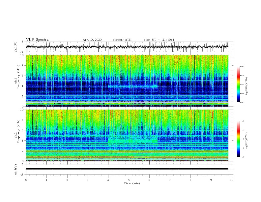Click the lower colorbar label 'log(PSD)(V²/Hz)'
This screenshot has height=202, width=261.
(x=246, y=141)
